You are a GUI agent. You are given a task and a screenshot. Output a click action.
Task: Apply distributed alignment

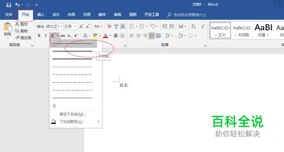(x=158, y=36)
